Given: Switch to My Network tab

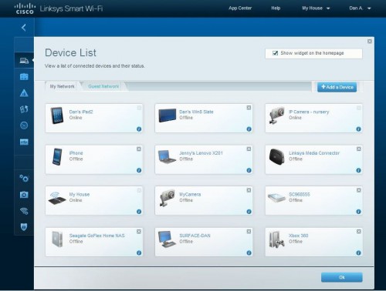Looking at the screenshot, I should click(62, 86).
